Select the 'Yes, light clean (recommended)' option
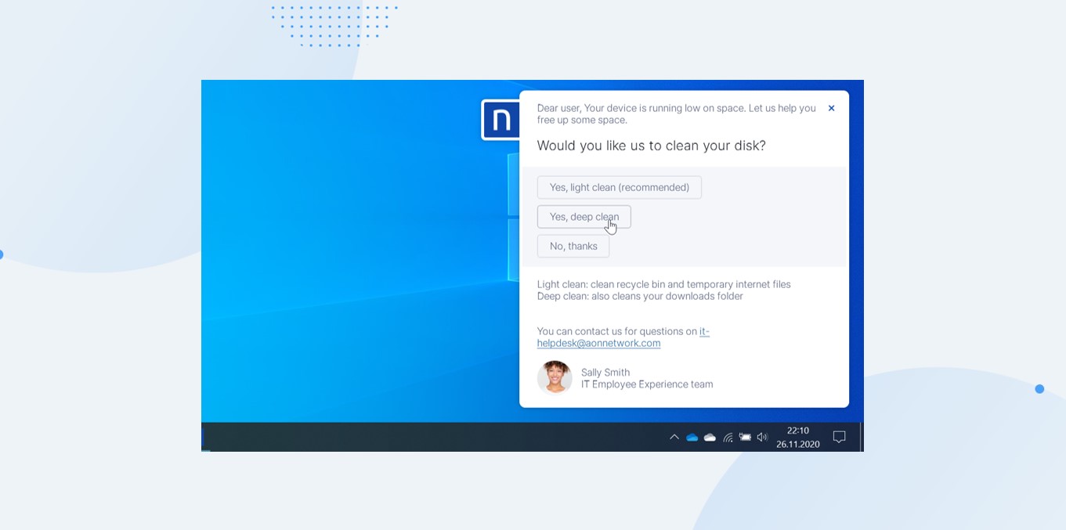This screenshot has height=530, width=1066. [619, 187]
